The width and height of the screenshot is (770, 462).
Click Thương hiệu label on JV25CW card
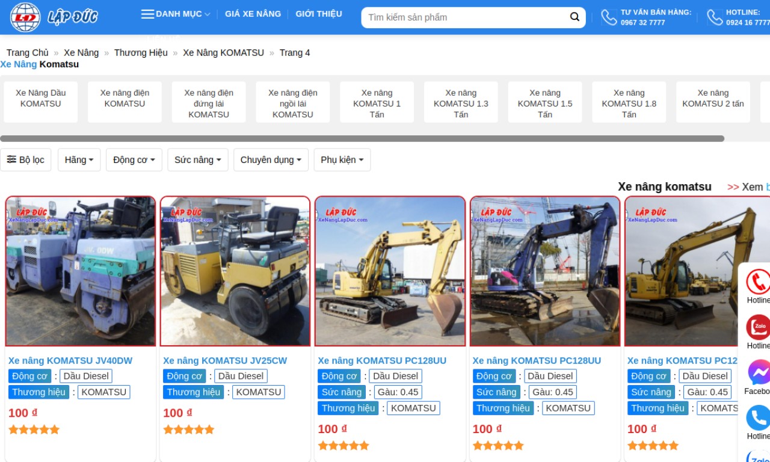pos(193,392)
